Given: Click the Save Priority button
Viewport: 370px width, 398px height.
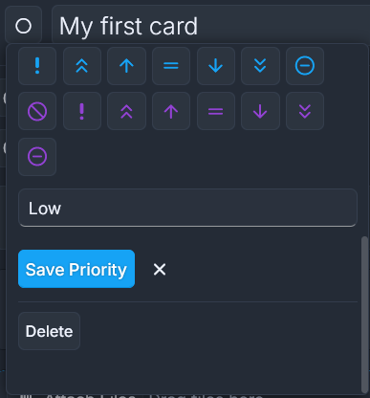Looking at the screenshot, I should click(76, 269).
